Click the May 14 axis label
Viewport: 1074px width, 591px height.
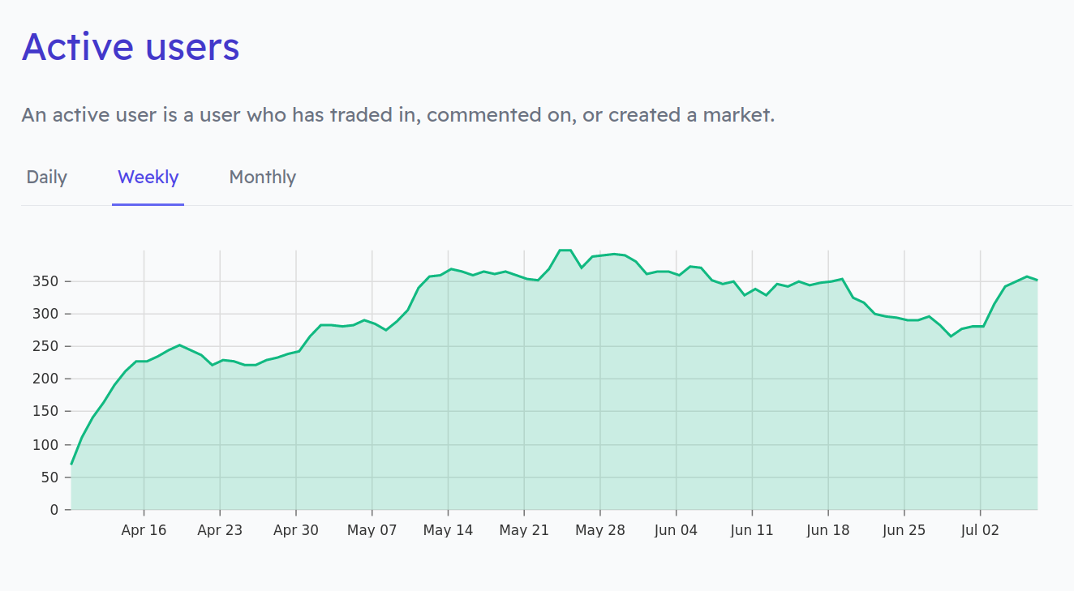coord(448,530)
